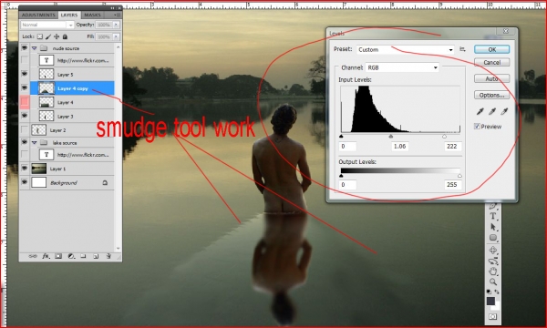The image size is (547, 328).
Task: Open the blend mode Normal dropdown
Action: (x=47, y=25)
